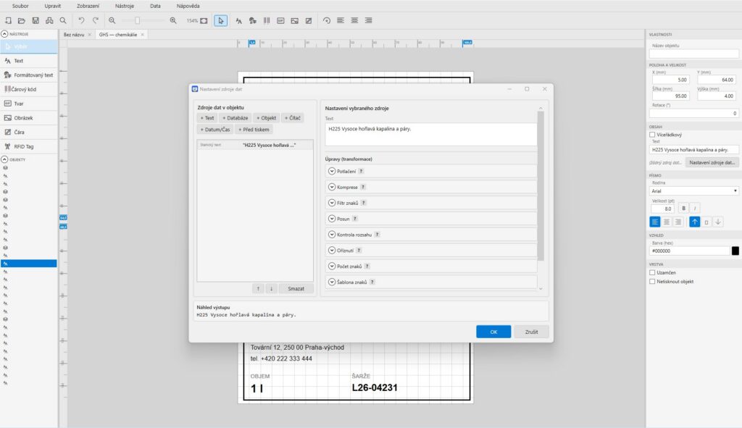Expand the Filtr znaků transformation
The image size is (742, 428).
(x=332, y=203)
